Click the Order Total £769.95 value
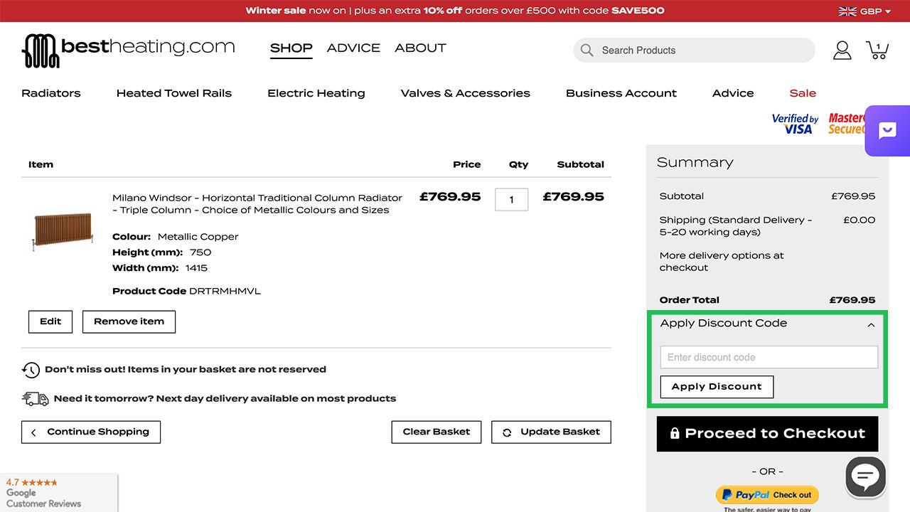This screenshot has height=512, width=910. tap(852, 300)
